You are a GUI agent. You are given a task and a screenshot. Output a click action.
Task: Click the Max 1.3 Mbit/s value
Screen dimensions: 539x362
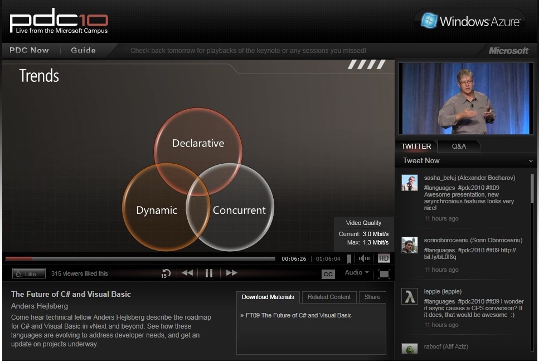tap(375, 242)
